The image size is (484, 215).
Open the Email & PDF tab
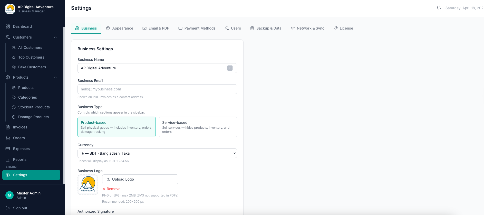[156, 28]
